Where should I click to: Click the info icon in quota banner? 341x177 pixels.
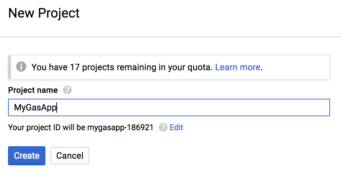click(21, 67)
